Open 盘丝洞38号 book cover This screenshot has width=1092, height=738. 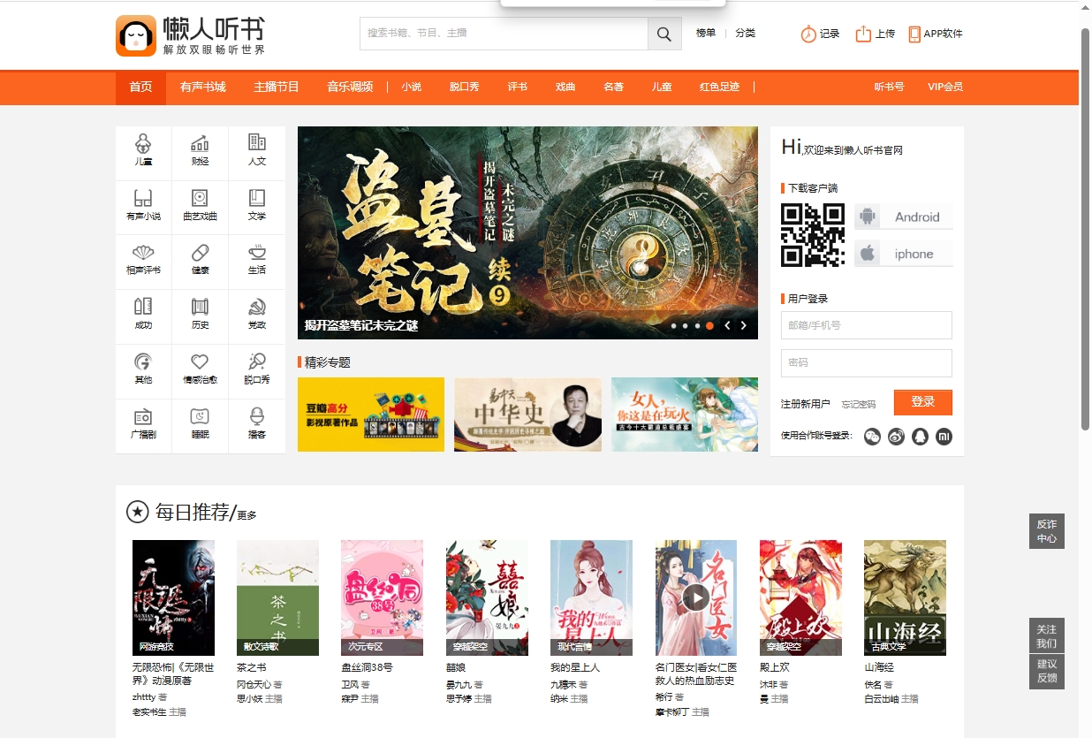382,597
